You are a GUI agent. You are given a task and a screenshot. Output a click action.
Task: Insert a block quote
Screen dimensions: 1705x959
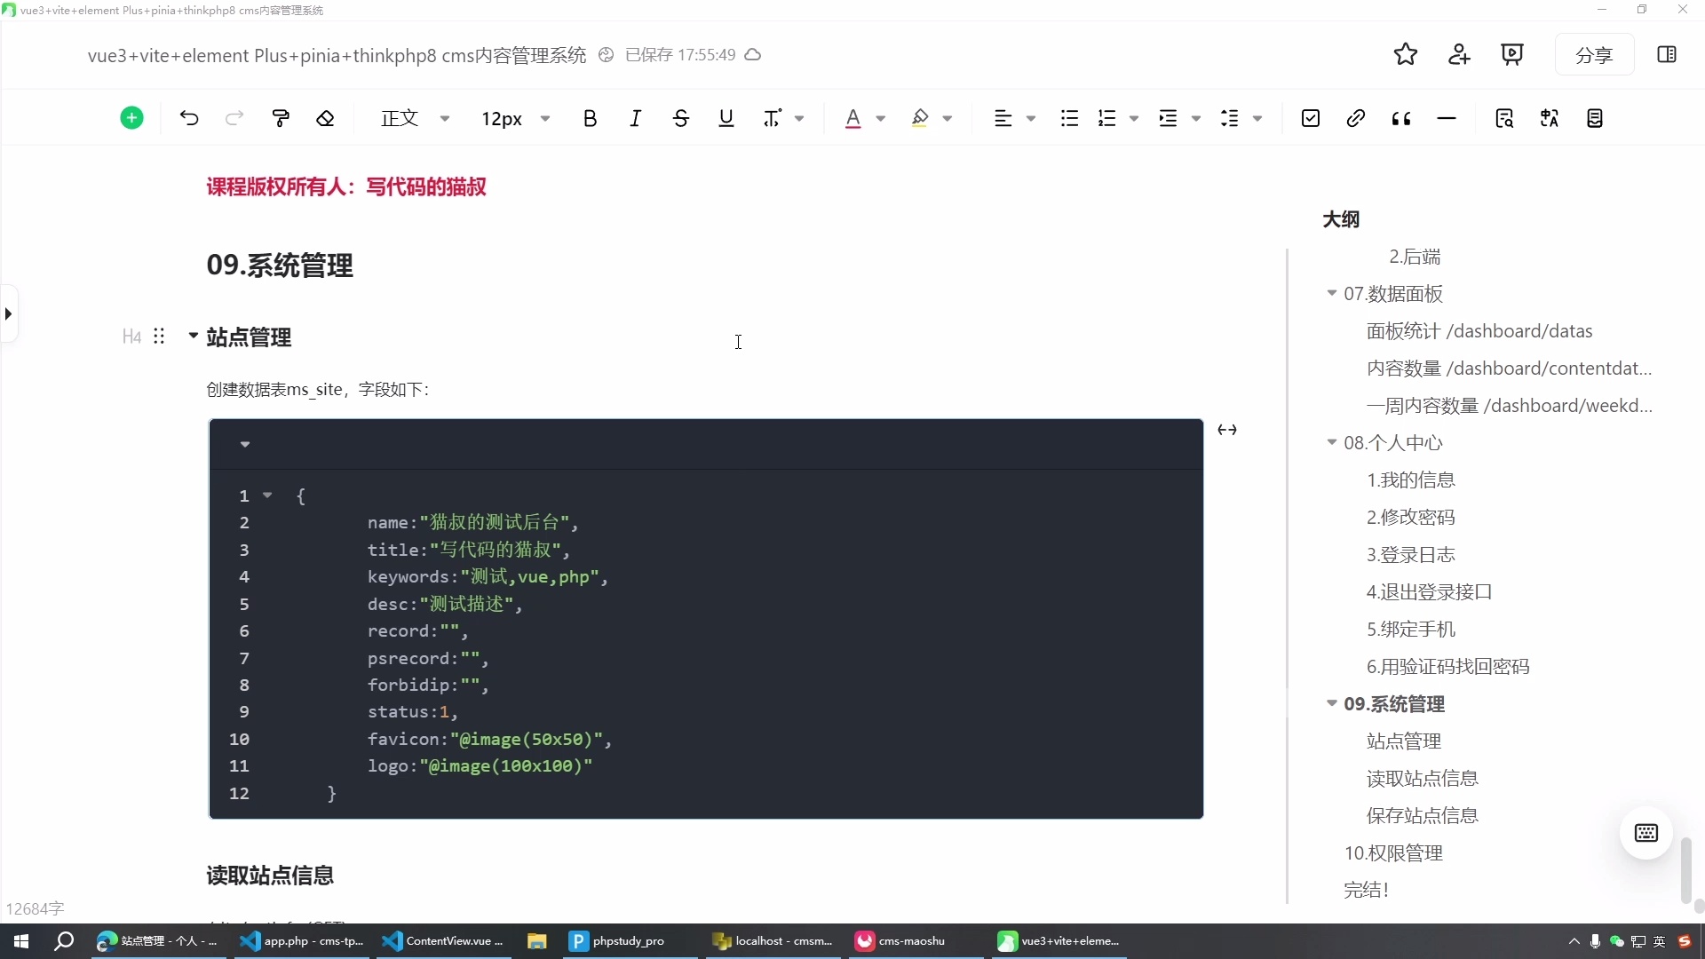click(x=1401, y=118)
